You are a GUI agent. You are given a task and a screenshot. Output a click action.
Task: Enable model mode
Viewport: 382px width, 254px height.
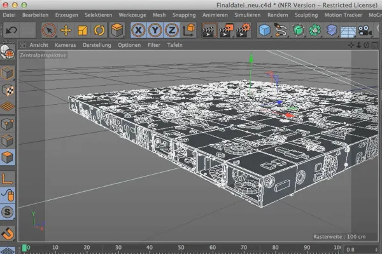pyautogui.click(x=7, y=73)
